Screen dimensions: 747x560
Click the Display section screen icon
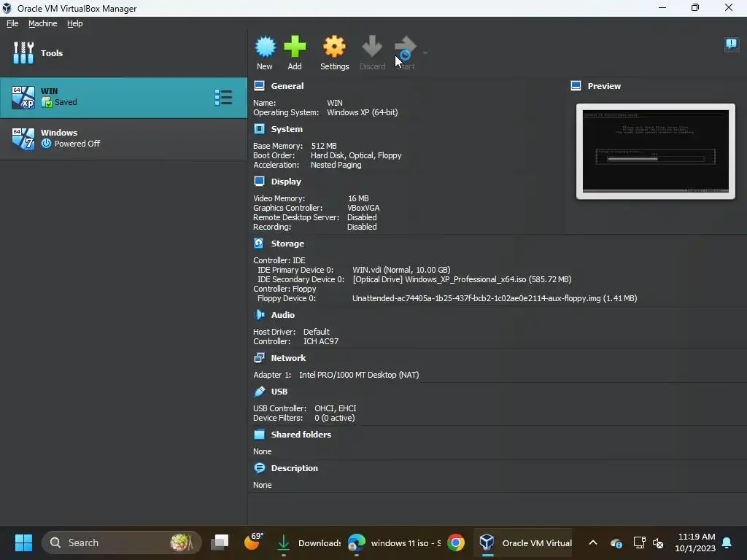click(x=259, y=181)
